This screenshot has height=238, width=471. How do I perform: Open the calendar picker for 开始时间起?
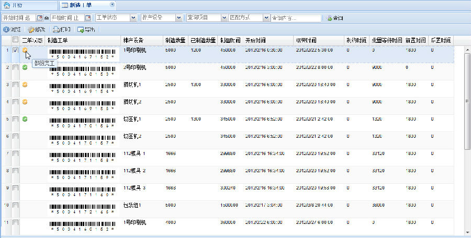pyautogui.click(x=40, y=18)
